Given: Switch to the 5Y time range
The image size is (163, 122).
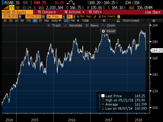Looking at the screenshot, I should click(40, 21).
